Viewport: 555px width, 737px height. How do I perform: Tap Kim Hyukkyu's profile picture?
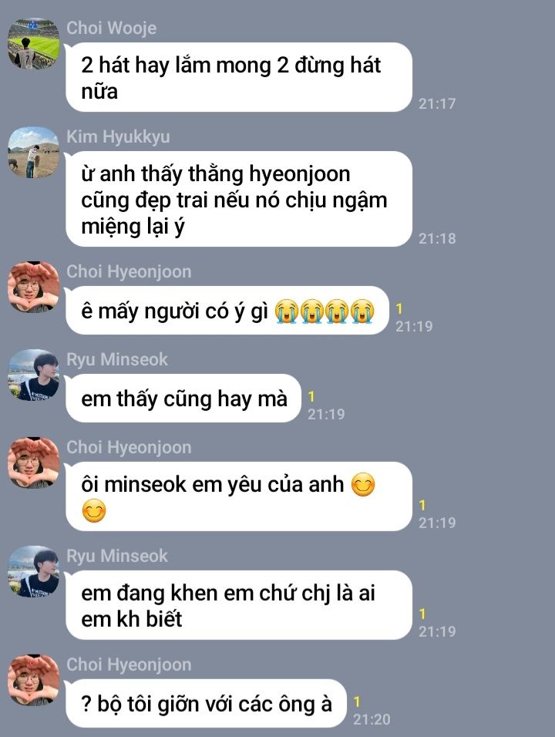tap(33, 153)
